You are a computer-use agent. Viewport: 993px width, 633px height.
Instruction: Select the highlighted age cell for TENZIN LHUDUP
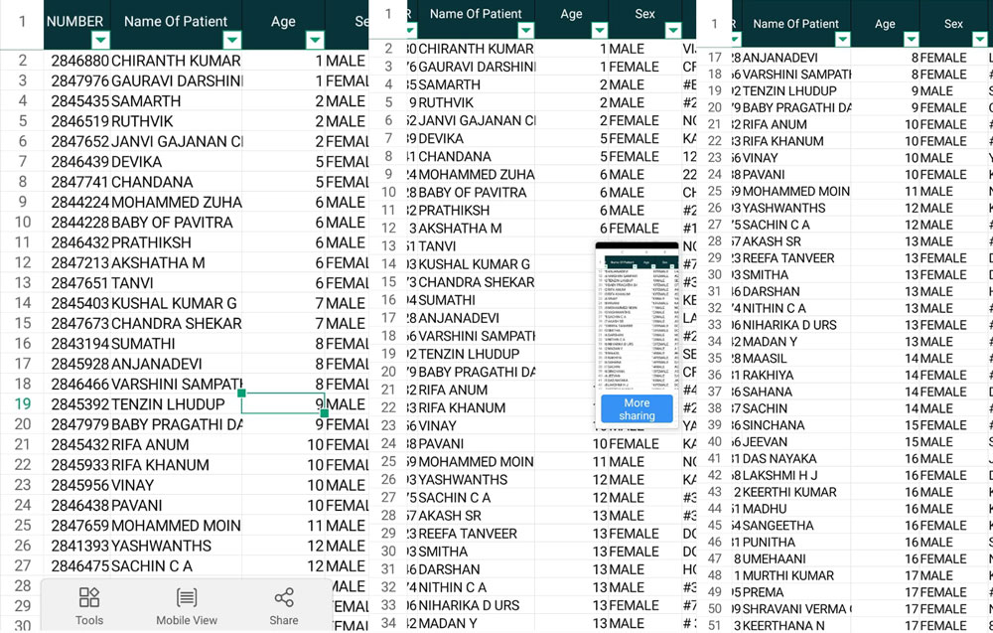tap(283, 403)
